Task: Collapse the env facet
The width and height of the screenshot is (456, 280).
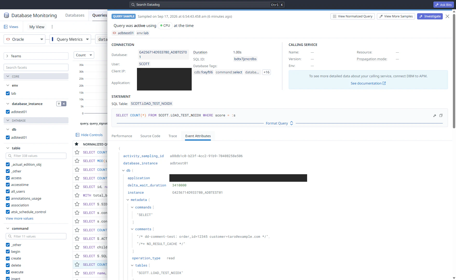Action: point(8,85)
